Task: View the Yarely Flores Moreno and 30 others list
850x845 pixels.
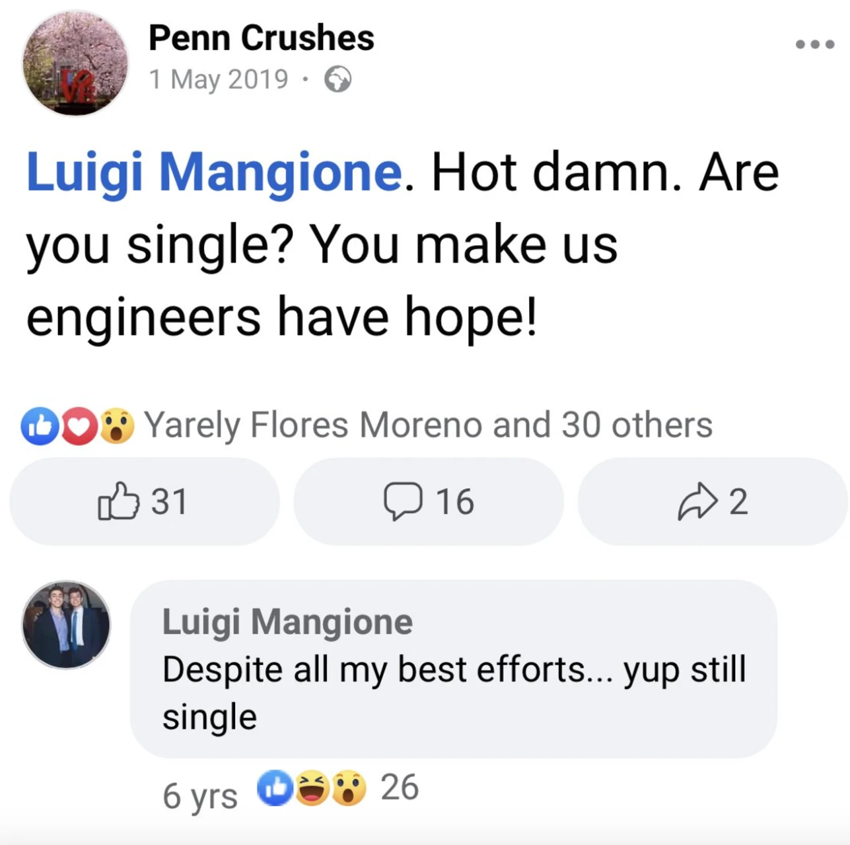Action: tap(428, 425)
